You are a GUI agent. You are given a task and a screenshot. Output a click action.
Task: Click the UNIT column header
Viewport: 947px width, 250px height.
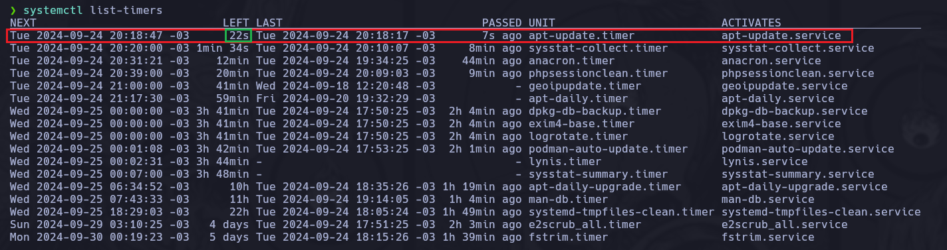click(542, 23)
